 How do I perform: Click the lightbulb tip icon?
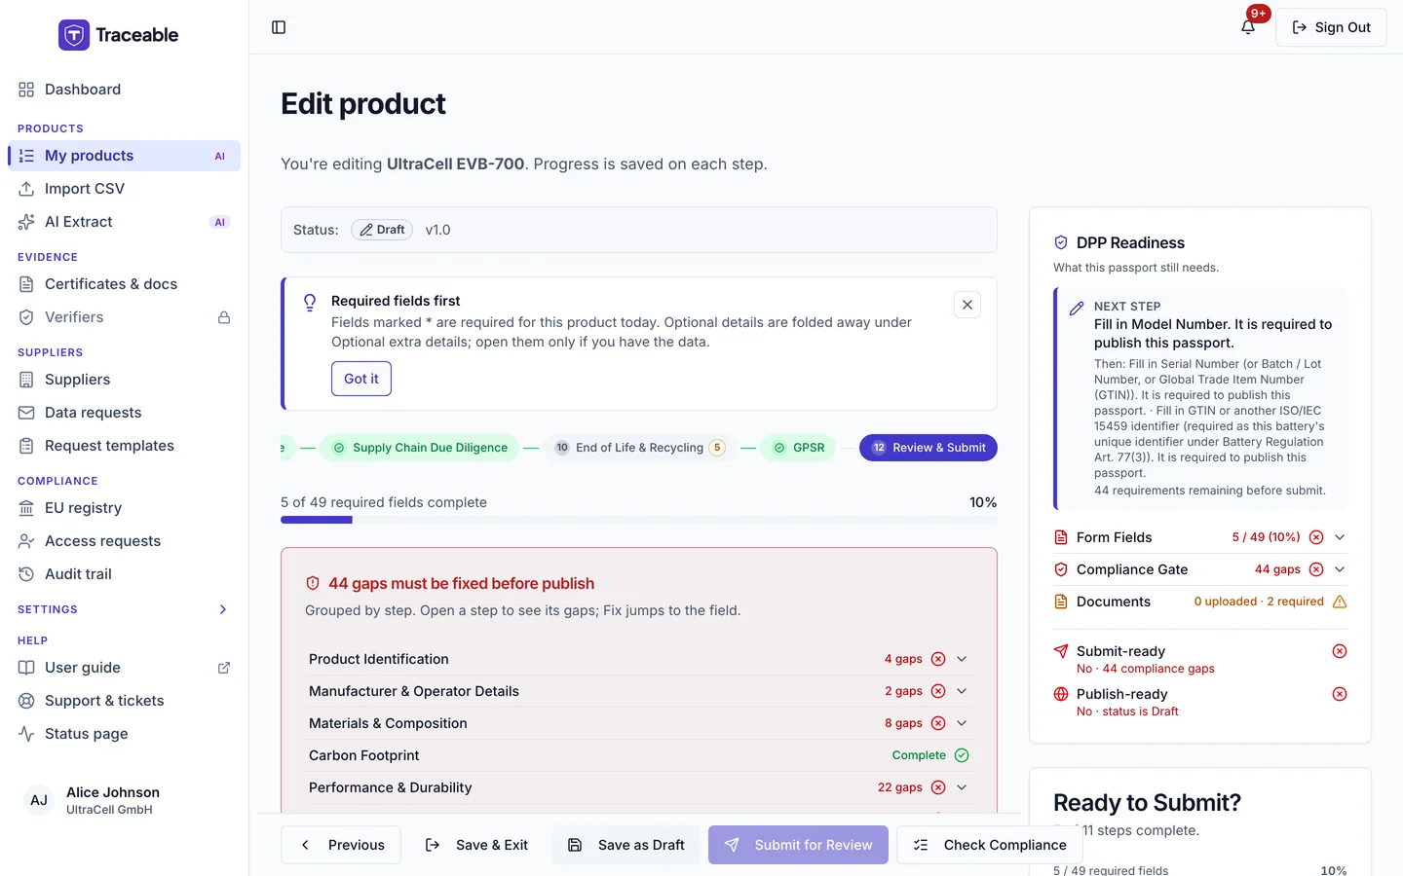click(310, 303)
